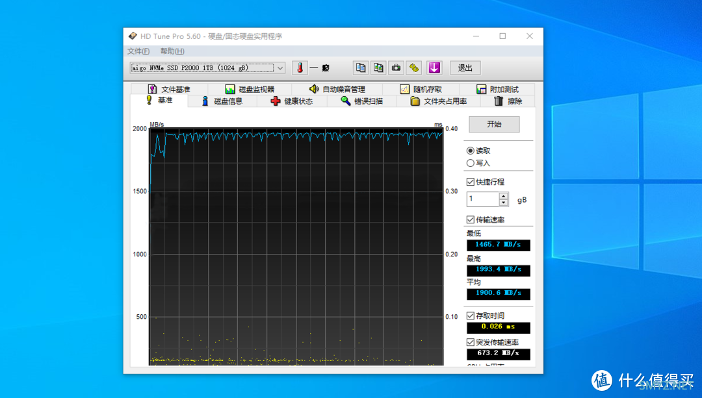The height and width of the screenshot is (398, 702).
Task: Open the 磁盘信息 tab
Action: click(222, 101)
